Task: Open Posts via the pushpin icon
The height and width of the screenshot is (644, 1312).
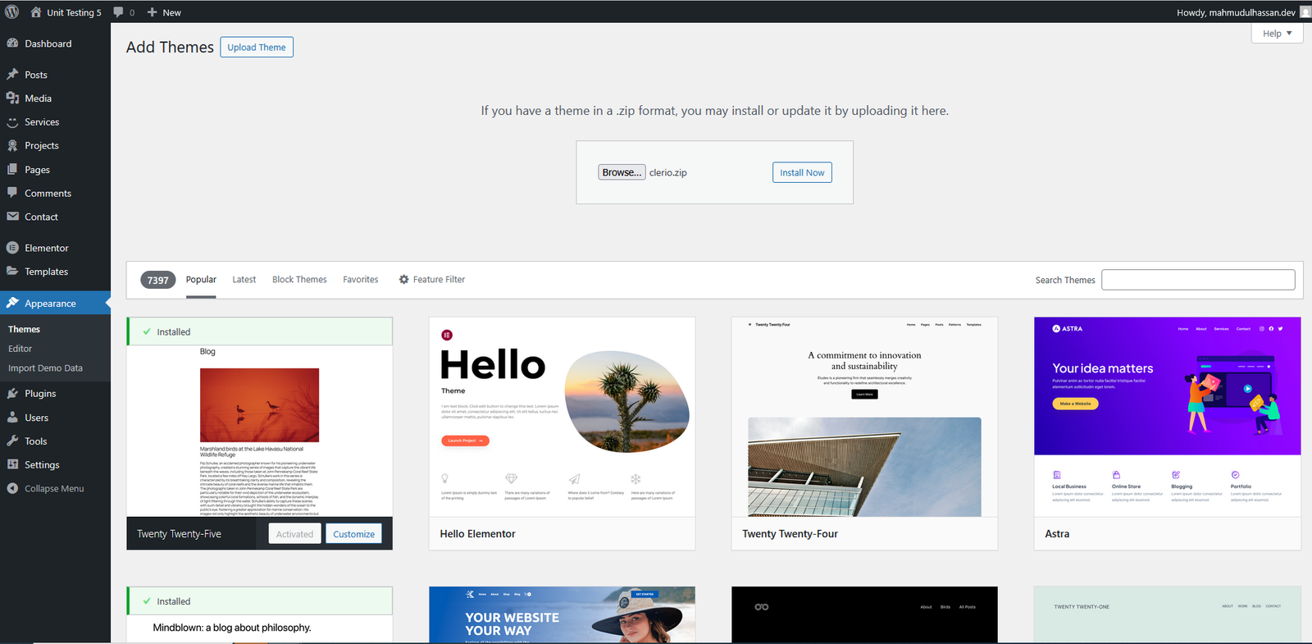Action: 12,75
